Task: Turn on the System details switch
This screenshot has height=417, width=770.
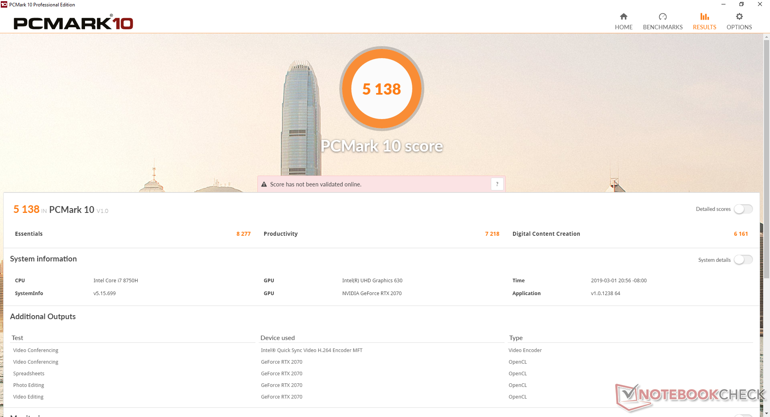Action: (743, 260)
